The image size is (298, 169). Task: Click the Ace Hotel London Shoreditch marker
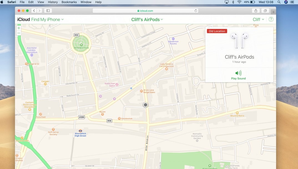click(x=32, y=55)
